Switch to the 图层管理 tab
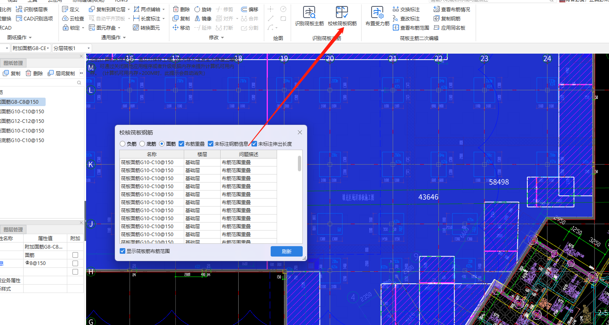This screenshot has width=609, height=325. tap(13, 229)
